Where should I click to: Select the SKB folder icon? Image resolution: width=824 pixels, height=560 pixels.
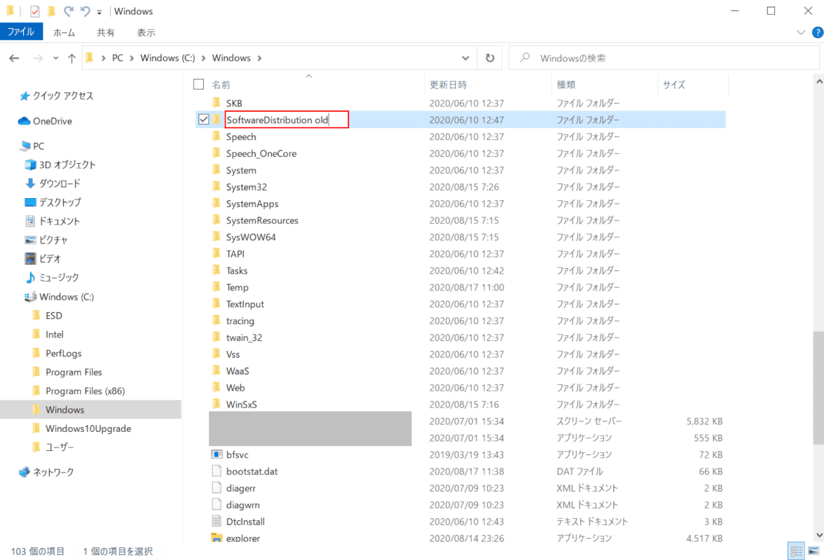coord(217,103)
